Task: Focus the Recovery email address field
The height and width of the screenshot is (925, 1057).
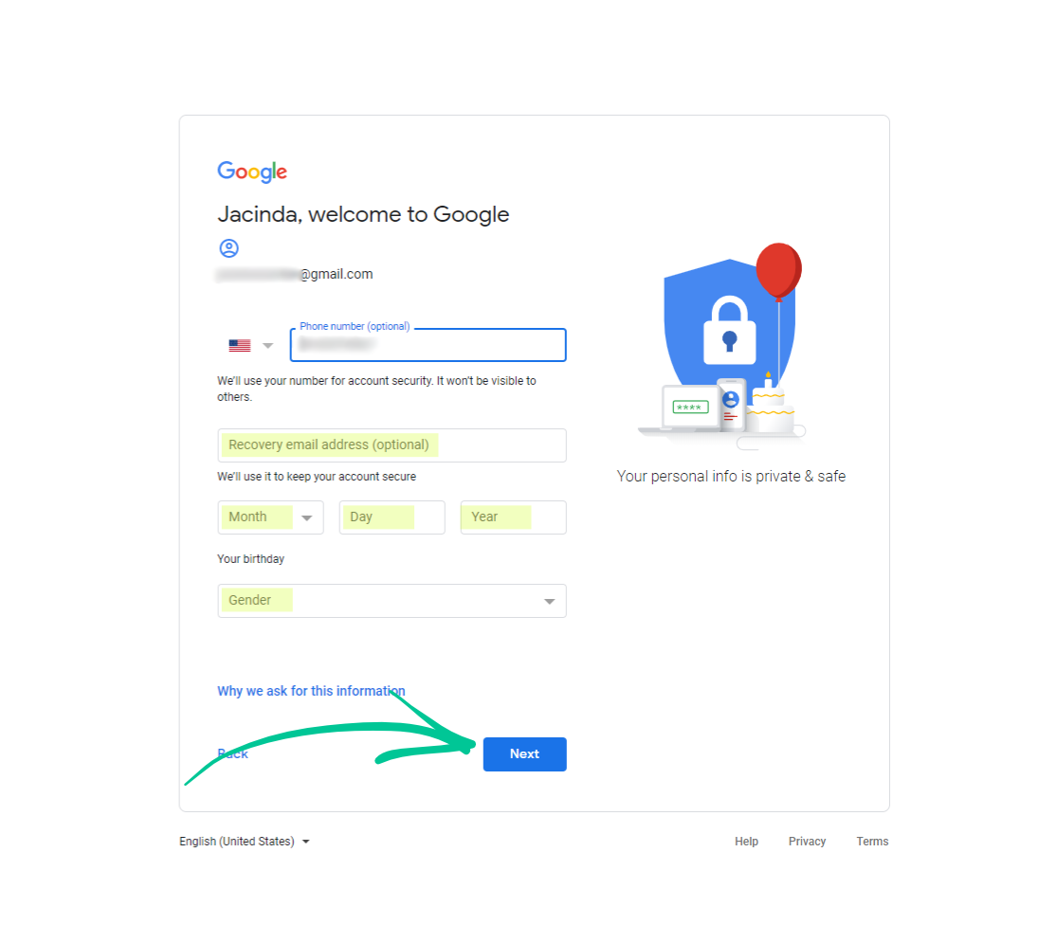Action: tap(392, 445)
